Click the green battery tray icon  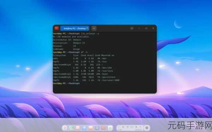pos(132,127)
